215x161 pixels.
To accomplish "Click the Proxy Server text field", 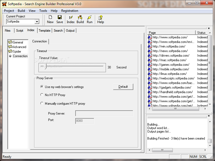I will (x=104, y=113).
